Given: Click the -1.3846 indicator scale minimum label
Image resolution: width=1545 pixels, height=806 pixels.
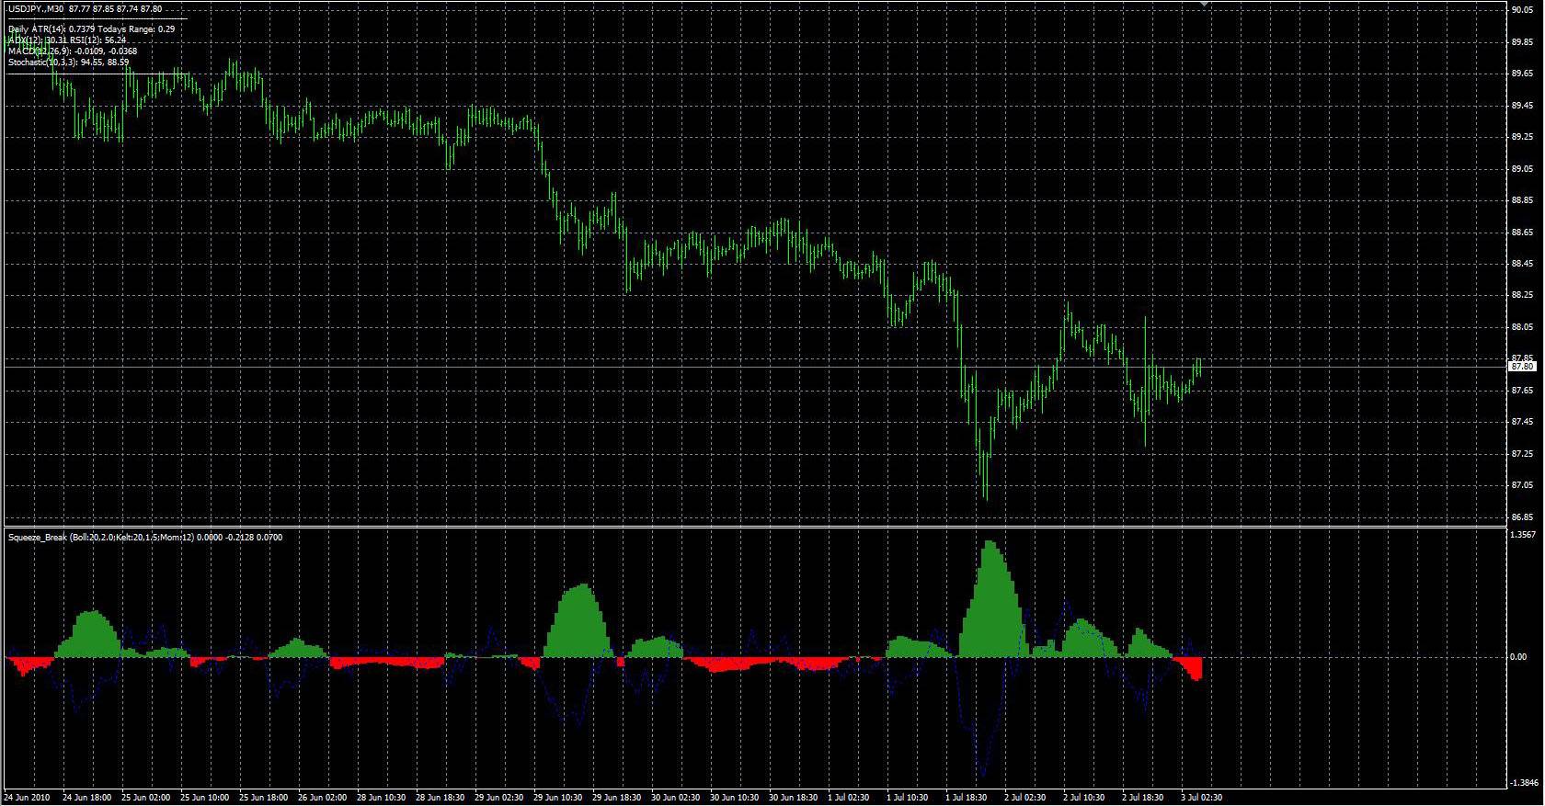Looking at the screenshot, I should pos(1523,782).
